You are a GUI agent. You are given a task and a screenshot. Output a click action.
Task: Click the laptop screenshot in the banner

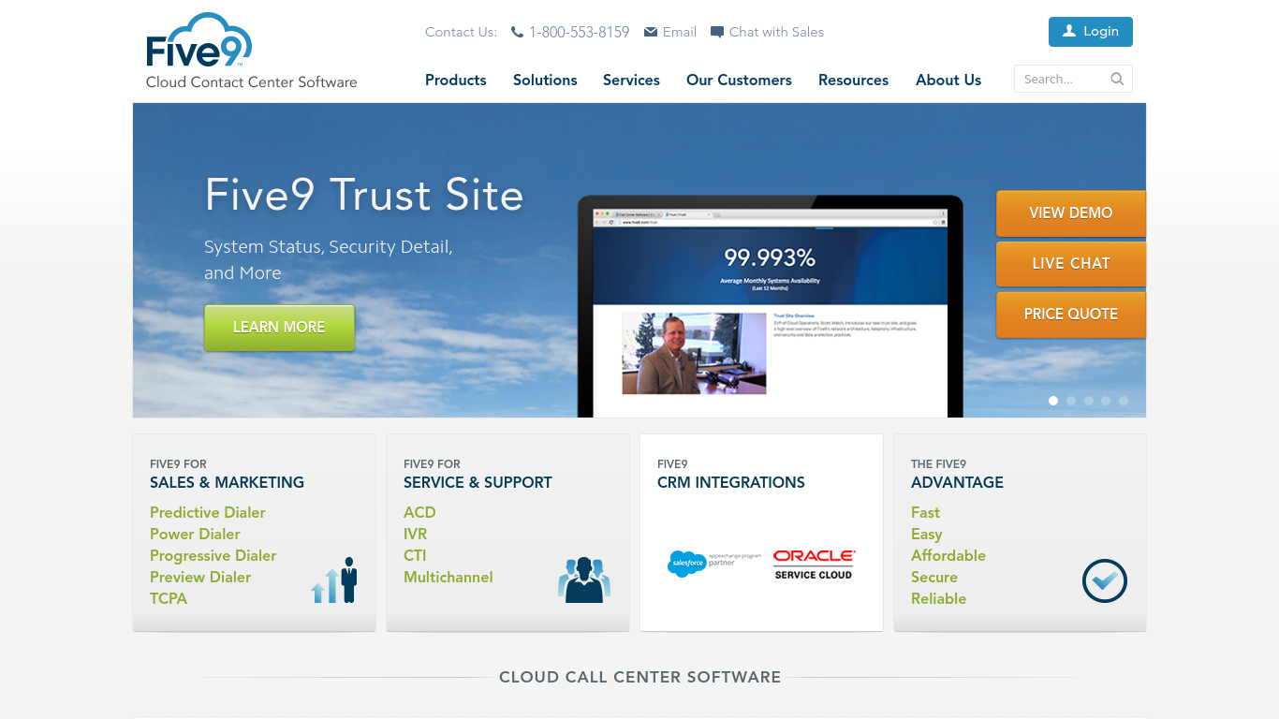[770, 306]
